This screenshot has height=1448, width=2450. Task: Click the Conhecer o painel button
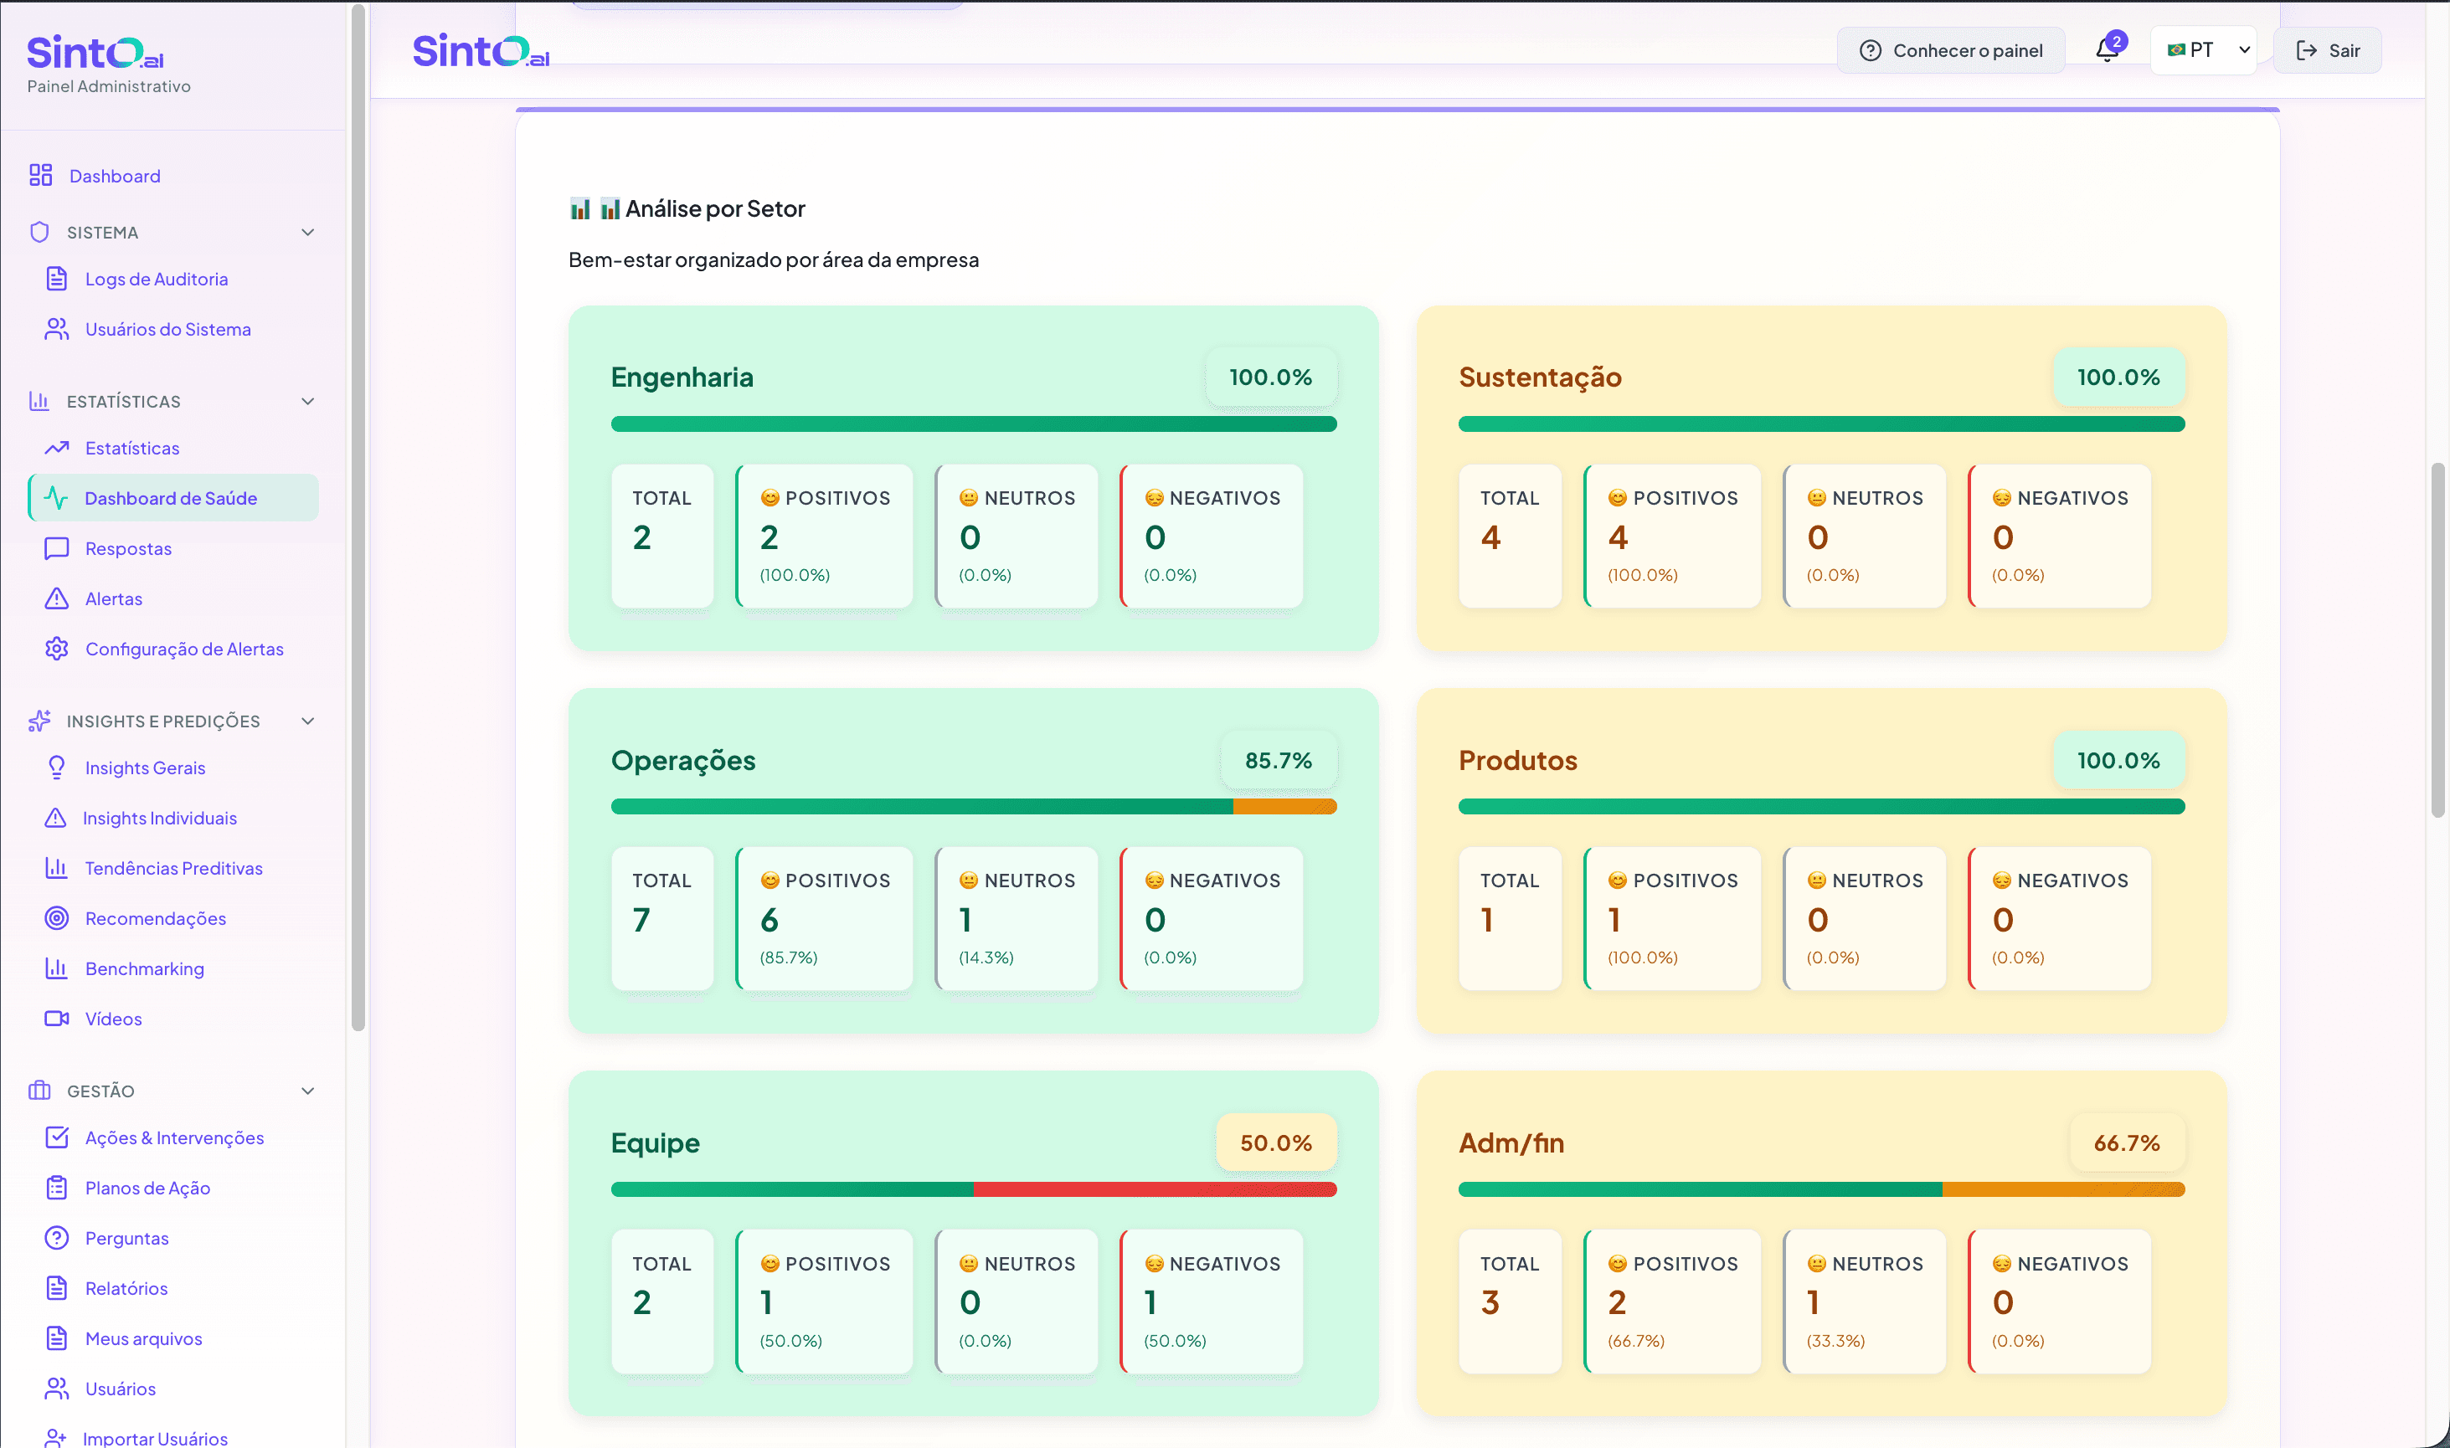click(x=1950, y=49)
